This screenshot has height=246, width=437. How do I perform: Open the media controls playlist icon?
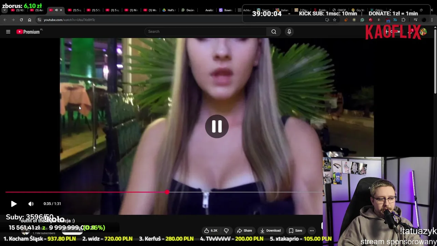pos(415,20)
